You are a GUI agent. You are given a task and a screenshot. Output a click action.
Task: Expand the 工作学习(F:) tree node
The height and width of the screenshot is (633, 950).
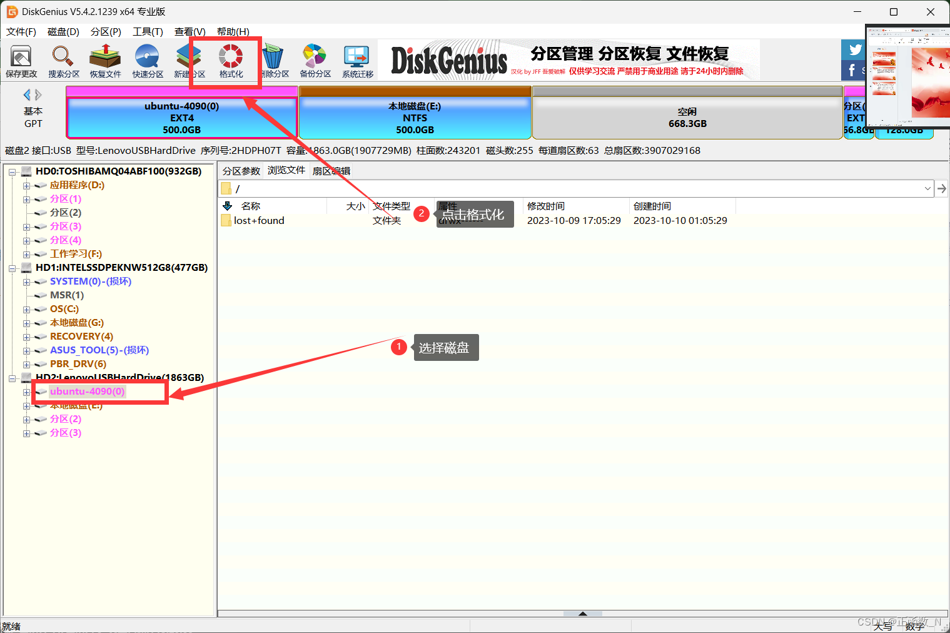tap(26, 254)
